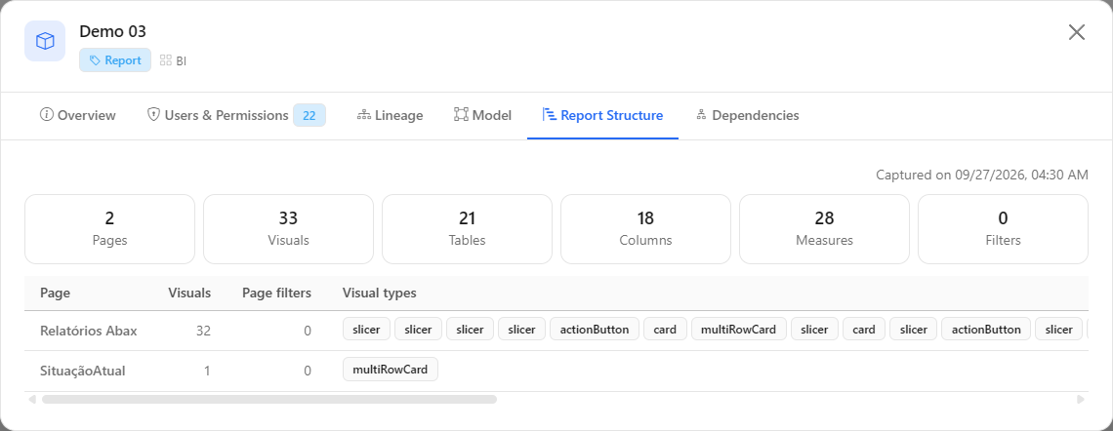The width and height of the screenshot is (1113, 431).
Task: Close the Demo 03 dialog
Action: tap(1077, 32)
